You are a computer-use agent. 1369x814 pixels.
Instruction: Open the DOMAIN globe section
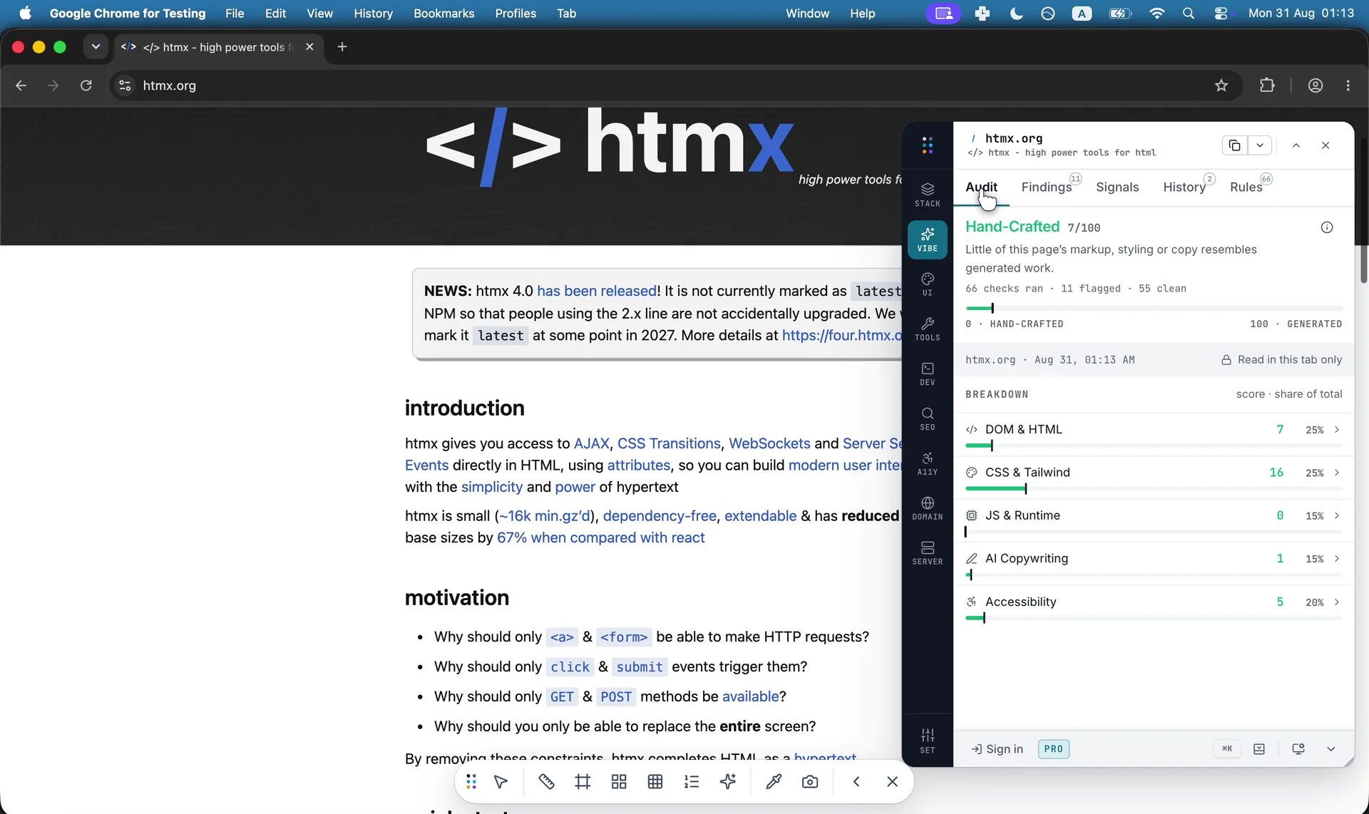pyautogui.click(x=927, y=509)
